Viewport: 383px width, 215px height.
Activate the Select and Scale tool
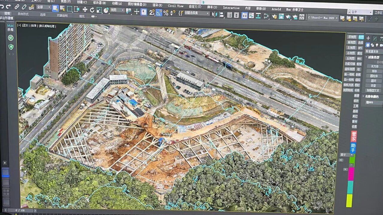click(99, 10)
